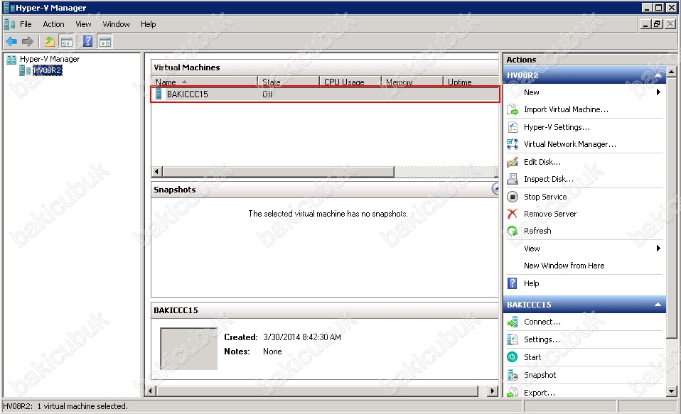The height and width of the screenshot is (414, 681).
Task: Toggle the Action Pane toolbar icon
Action: point(105,42)
